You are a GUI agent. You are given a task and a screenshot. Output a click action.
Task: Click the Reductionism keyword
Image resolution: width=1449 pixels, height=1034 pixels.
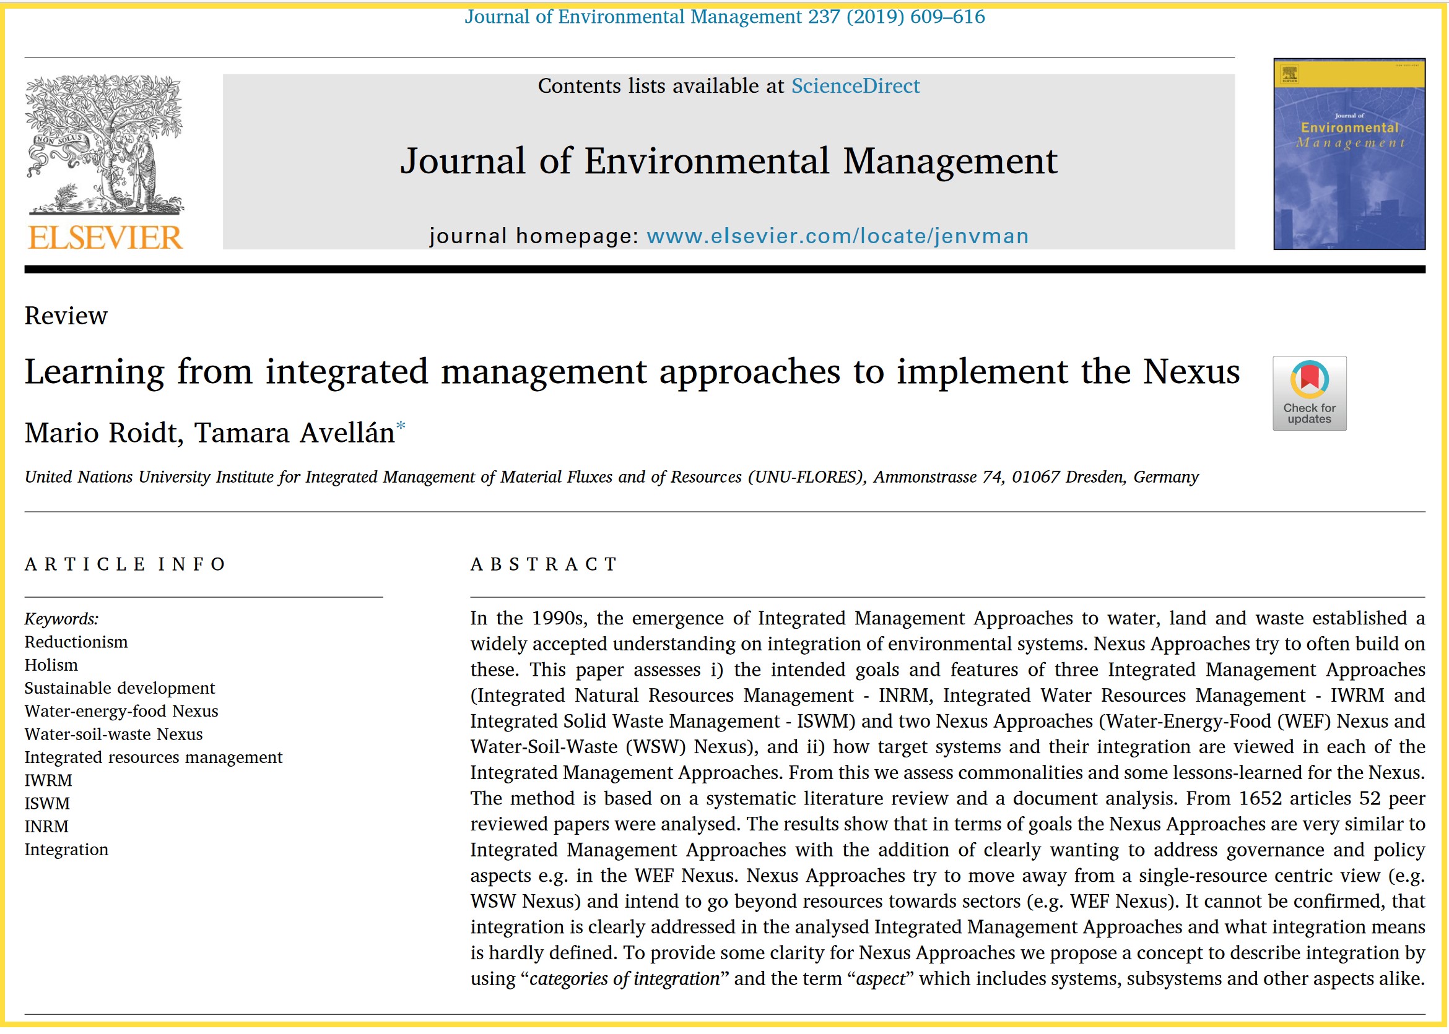pos(76,642)
